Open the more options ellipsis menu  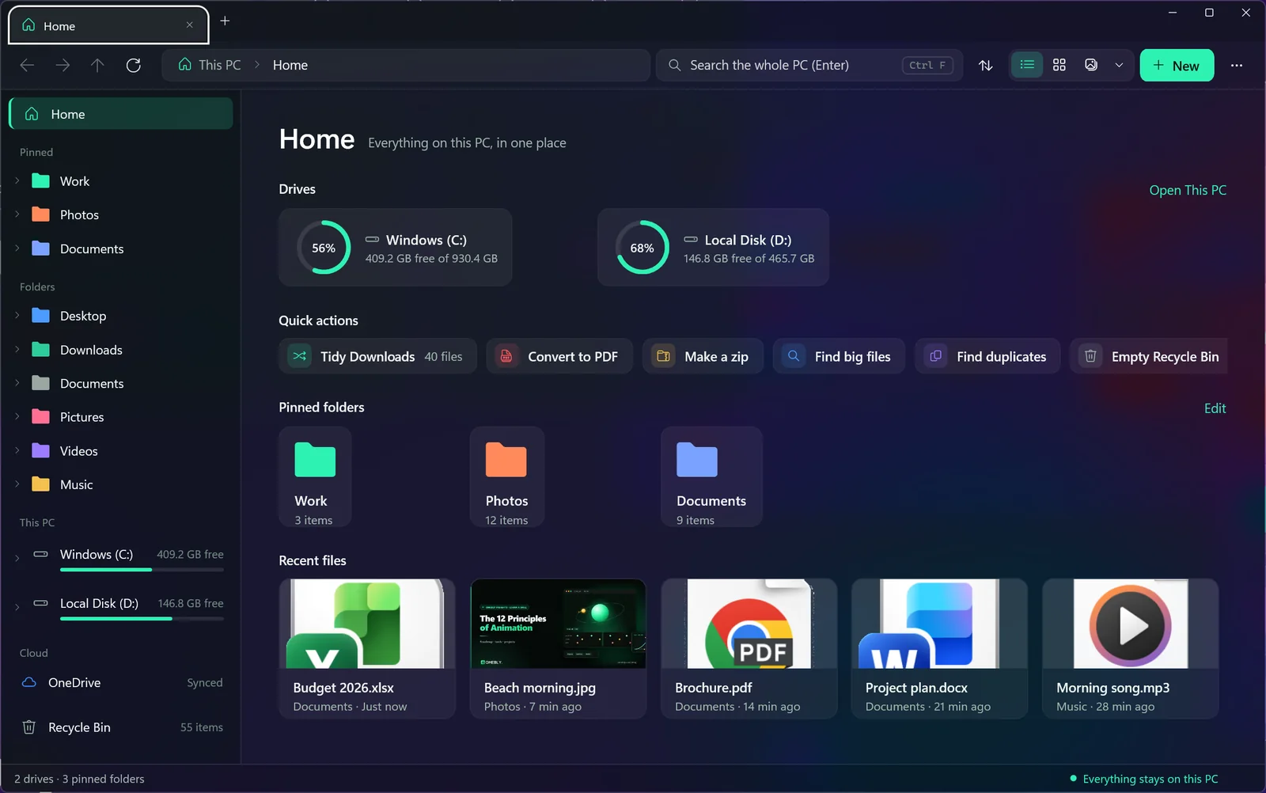coord(1237,65)
